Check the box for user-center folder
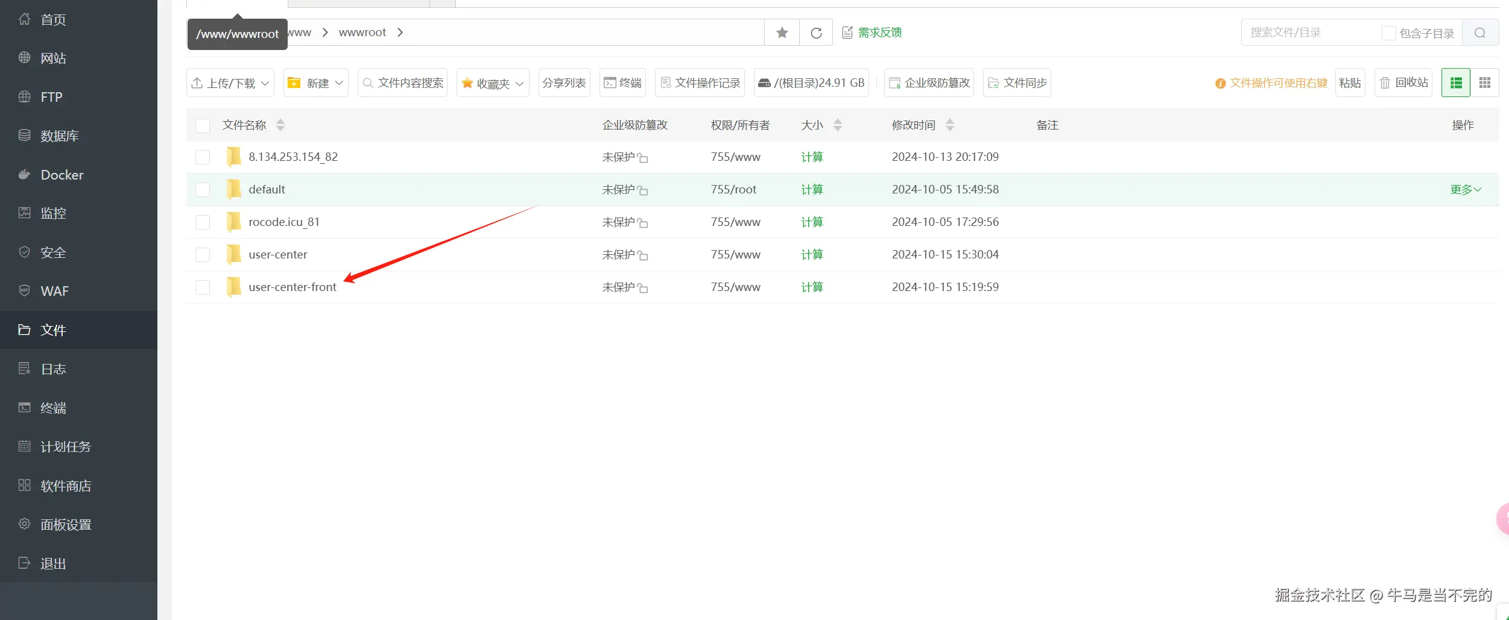The height and width of the screenshot is (620, 1509). point(203,255)
